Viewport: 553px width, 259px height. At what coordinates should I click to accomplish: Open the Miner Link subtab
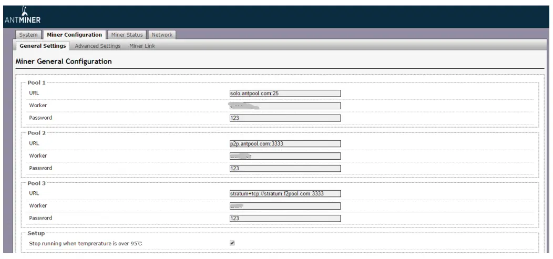click(142, 46)
